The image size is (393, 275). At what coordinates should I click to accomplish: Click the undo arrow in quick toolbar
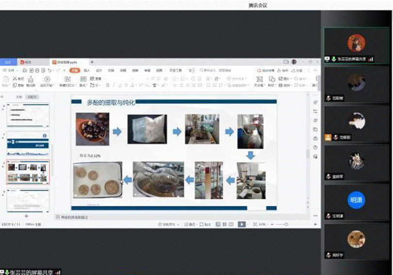point(50,71)
